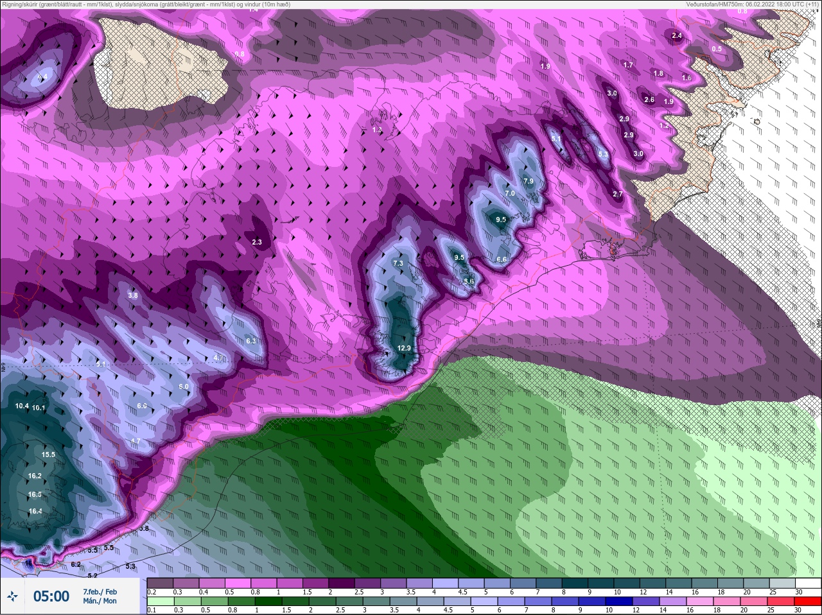Click the 3.8 precipitation value on the map
Screen dimensions: 822x615
tap(133, 295)
